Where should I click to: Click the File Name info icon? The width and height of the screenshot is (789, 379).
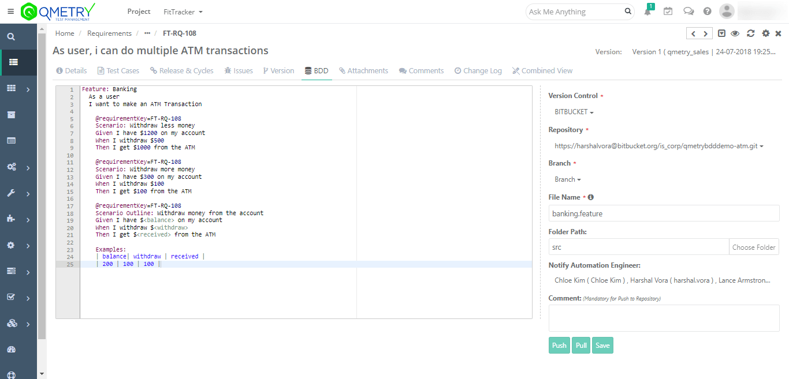pos(591,197)
